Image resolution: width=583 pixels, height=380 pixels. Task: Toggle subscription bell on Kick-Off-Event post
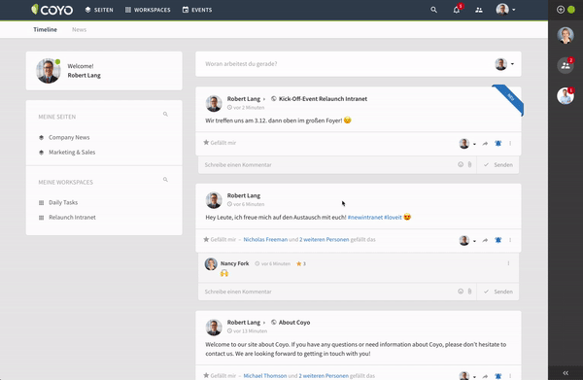[x=497, y=144]
